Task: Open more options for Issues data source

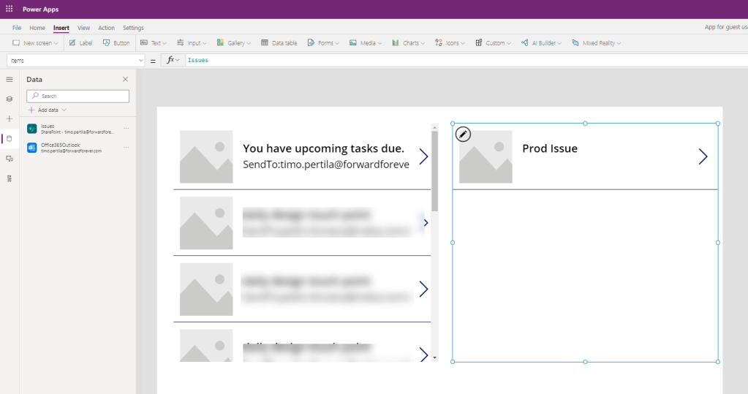Action: point(126,128)
